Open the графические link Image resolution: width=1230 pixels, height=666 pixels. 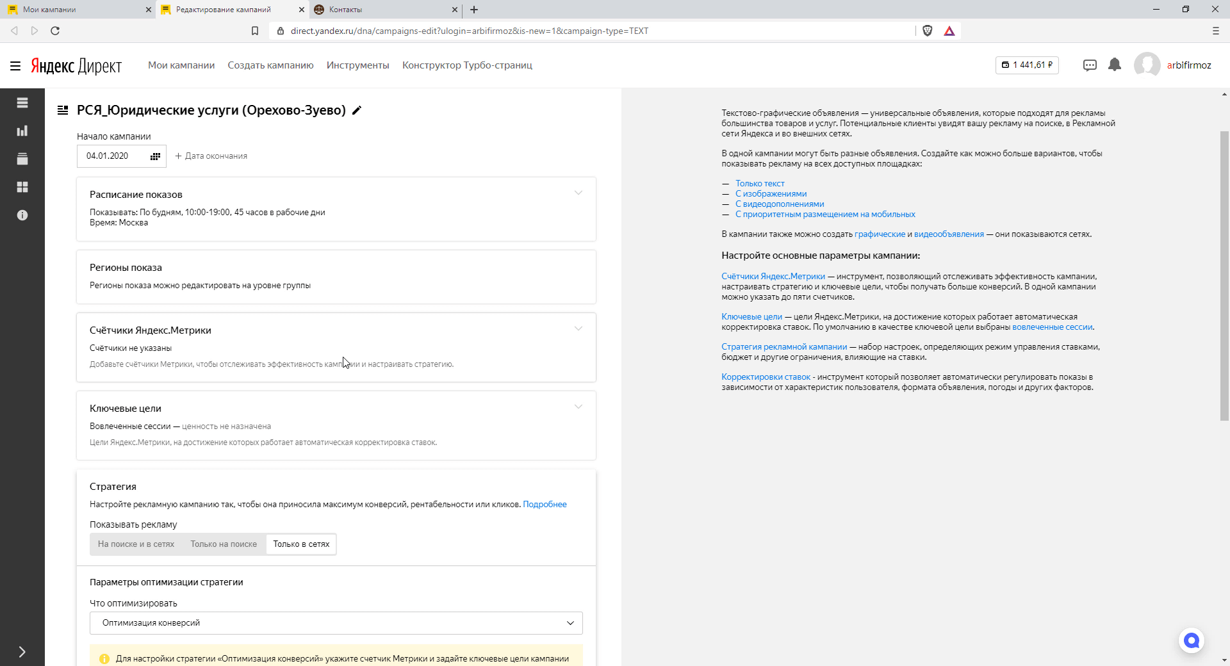pyautogui.click(x=880, y=234)
